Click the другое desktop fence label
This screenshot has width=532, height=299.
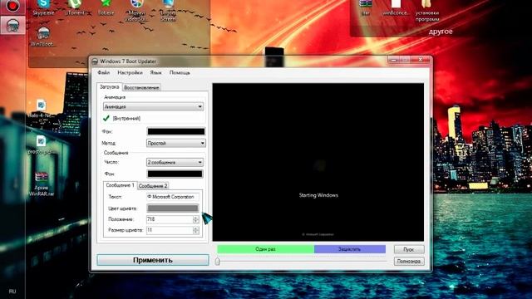click(441, 32)
